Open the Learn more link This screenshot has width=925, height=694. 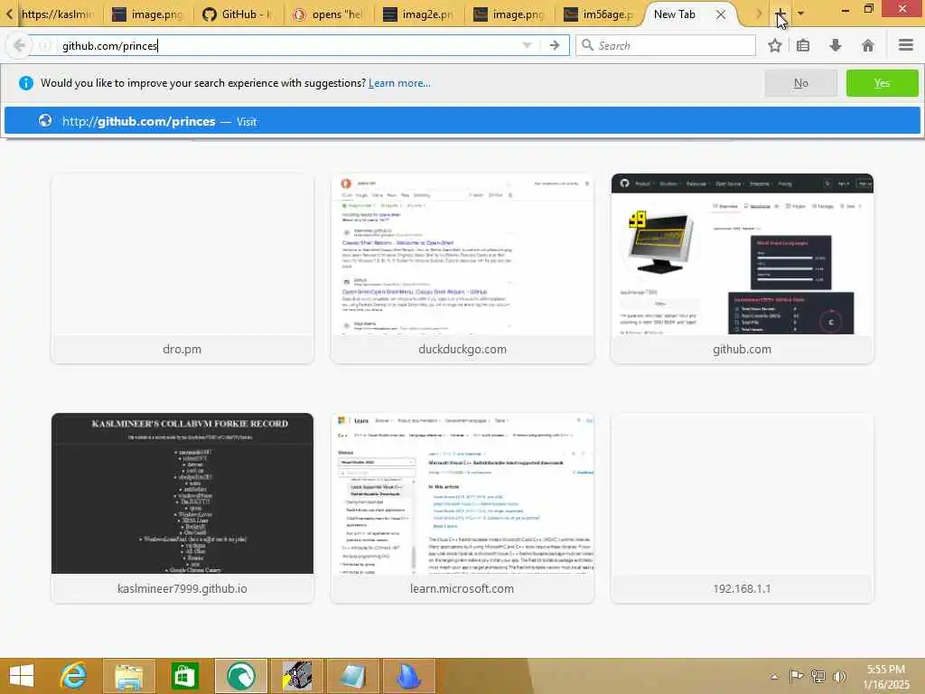pyautogui.click(x=399, y=83)
